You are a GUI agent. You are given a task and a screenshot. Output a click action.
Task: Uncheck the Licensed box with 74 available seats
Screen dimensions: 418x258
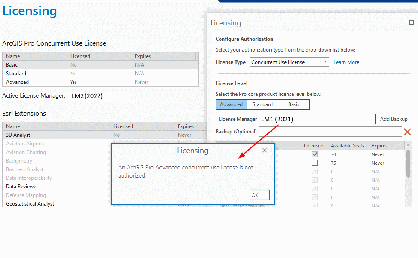point(315,154)
